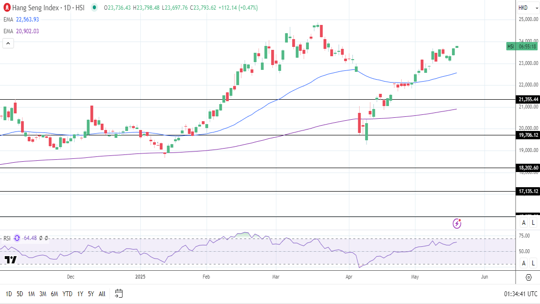540x304 pixels.
Task: Click the Hang Seng Index red logo icon
Action: pos(6,7)
